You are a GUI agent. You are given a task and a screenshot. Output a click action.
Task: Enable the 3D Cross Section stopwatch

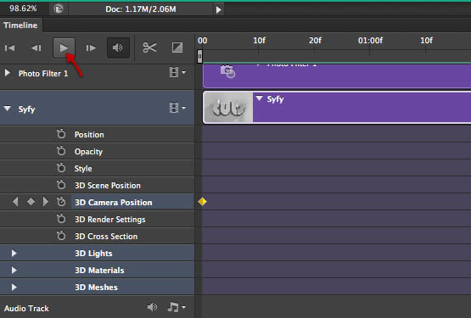coord(61,236)
